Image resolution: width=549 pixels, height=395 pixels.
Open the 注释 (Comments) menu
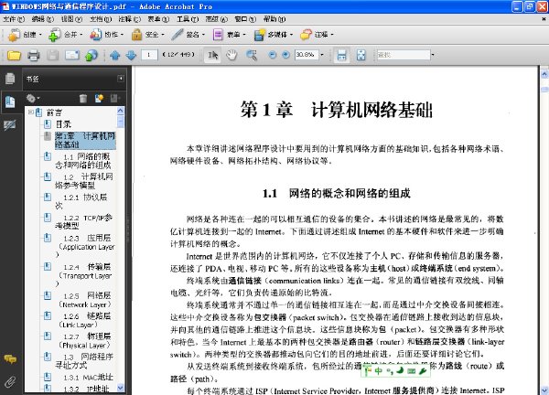click(130, 19)
